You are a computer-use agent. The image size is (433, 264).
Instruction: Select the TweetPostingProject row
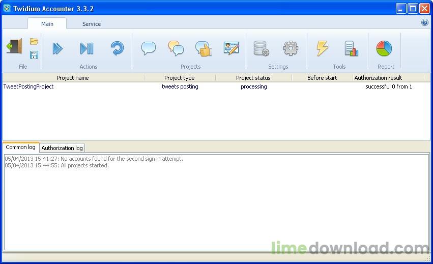217,86
